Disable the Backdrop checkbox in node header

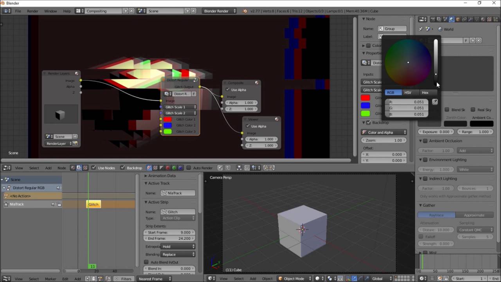(x=123, y=168)
